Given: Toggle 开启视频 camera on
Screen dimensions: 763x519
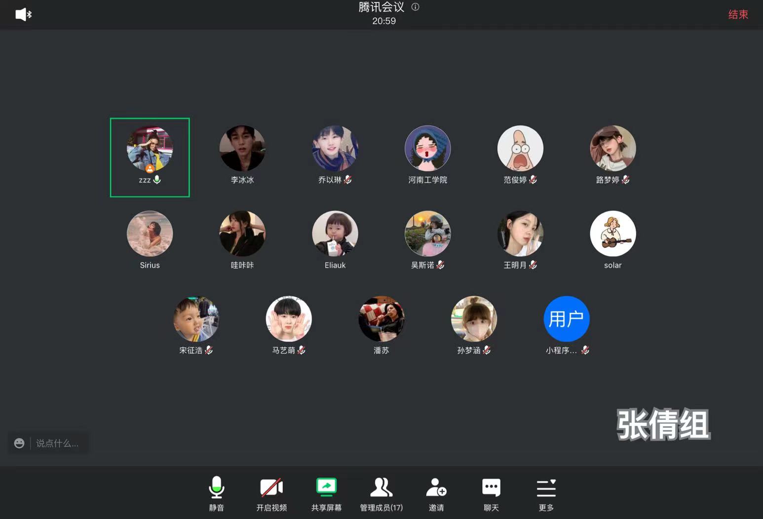Looking at the screenshot, I should (271, 488).
